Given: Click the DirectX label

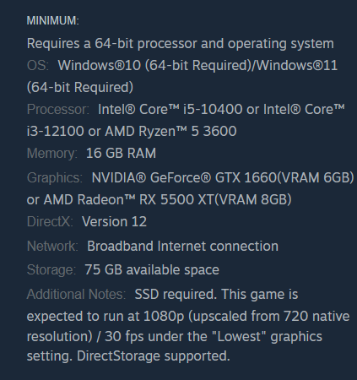Looking at the screenshot, I should (x=50, y=221).
